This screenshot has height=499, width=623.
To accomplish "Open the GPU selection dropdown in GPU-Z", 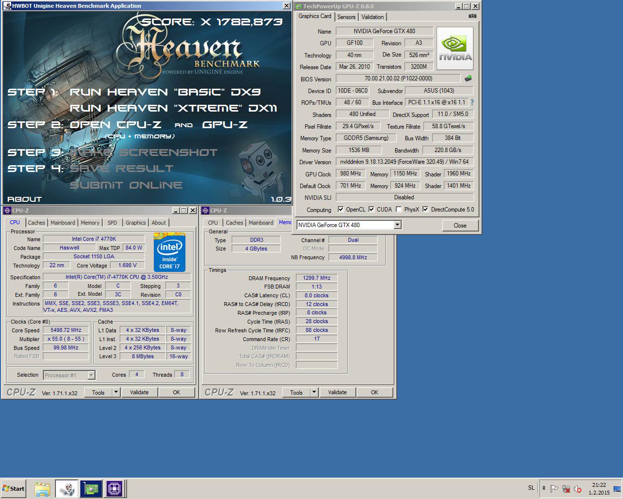I will point(397,225).
